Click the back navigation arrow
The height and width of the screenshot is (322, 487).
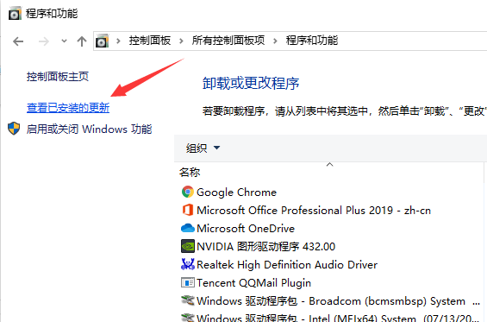[18, 41]
